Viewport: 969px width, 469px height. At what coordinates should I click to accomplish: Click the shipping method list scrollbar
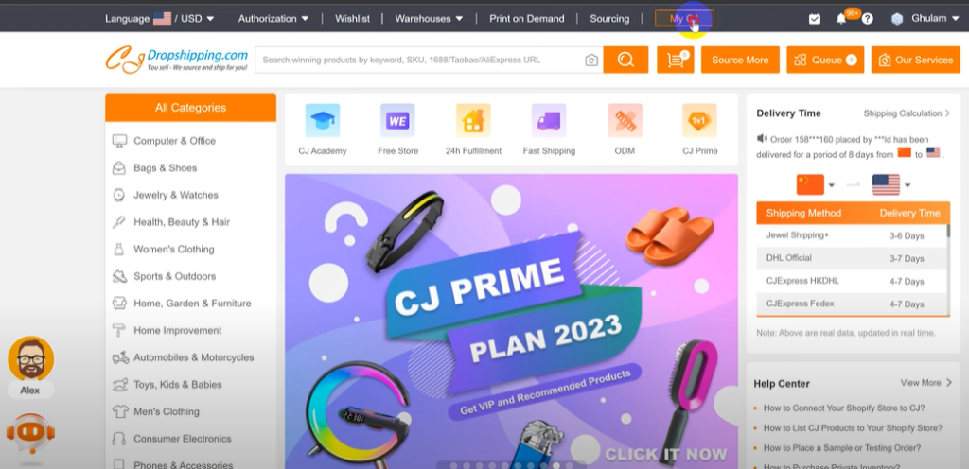click(948, 232)
